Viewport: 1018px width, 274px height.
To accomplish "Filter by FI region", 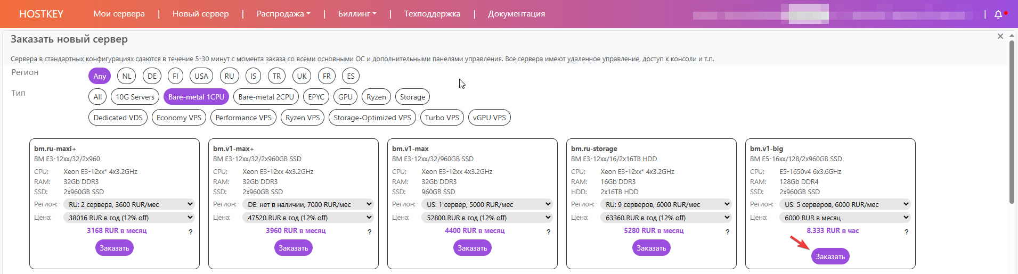I will coord(176,76).
